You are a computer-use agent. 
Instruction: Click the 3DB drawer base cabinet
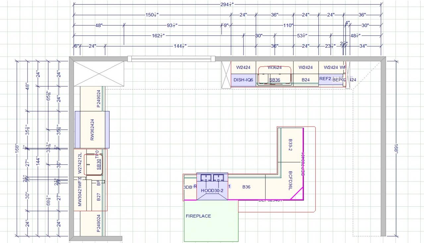coord(188,187)
